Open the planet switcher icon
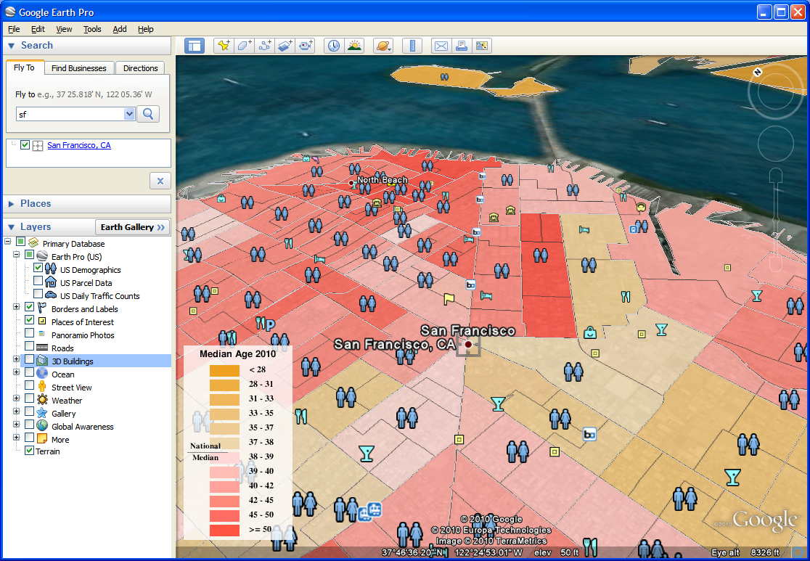The width and height of the screenshot is (810, 561). coord(383,46)
